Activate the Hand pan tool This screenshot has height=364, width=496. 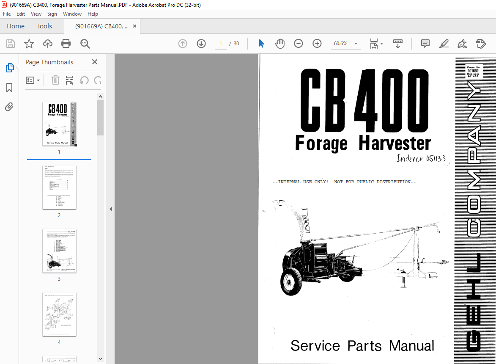click(x=280, y=44)
